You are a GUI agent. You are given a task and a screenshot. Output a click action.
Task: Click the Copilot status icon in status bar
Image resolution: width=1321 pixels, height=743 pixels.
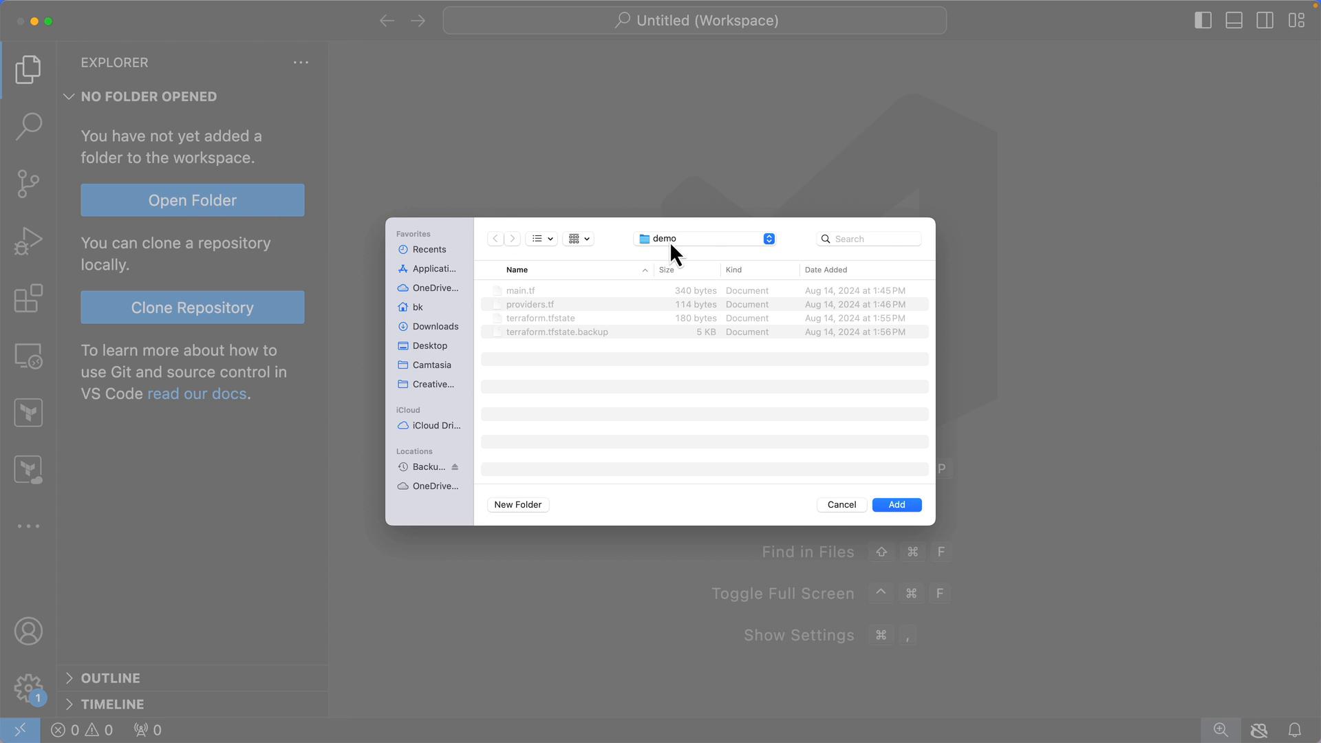pos(1258,730)
